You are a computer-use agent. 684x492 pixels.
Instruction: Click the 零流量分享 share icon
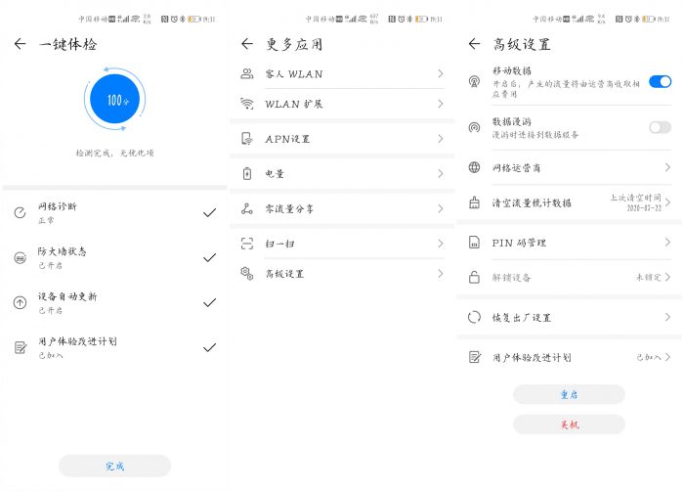(247, 209)
